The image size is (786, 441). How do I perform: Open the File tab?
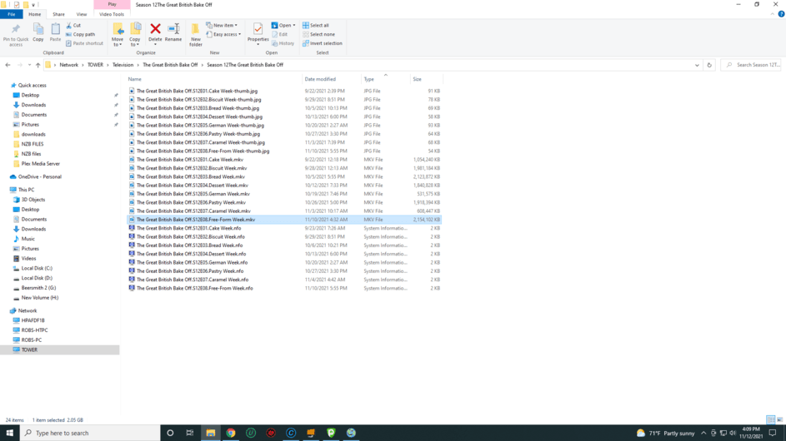(11, 14)
